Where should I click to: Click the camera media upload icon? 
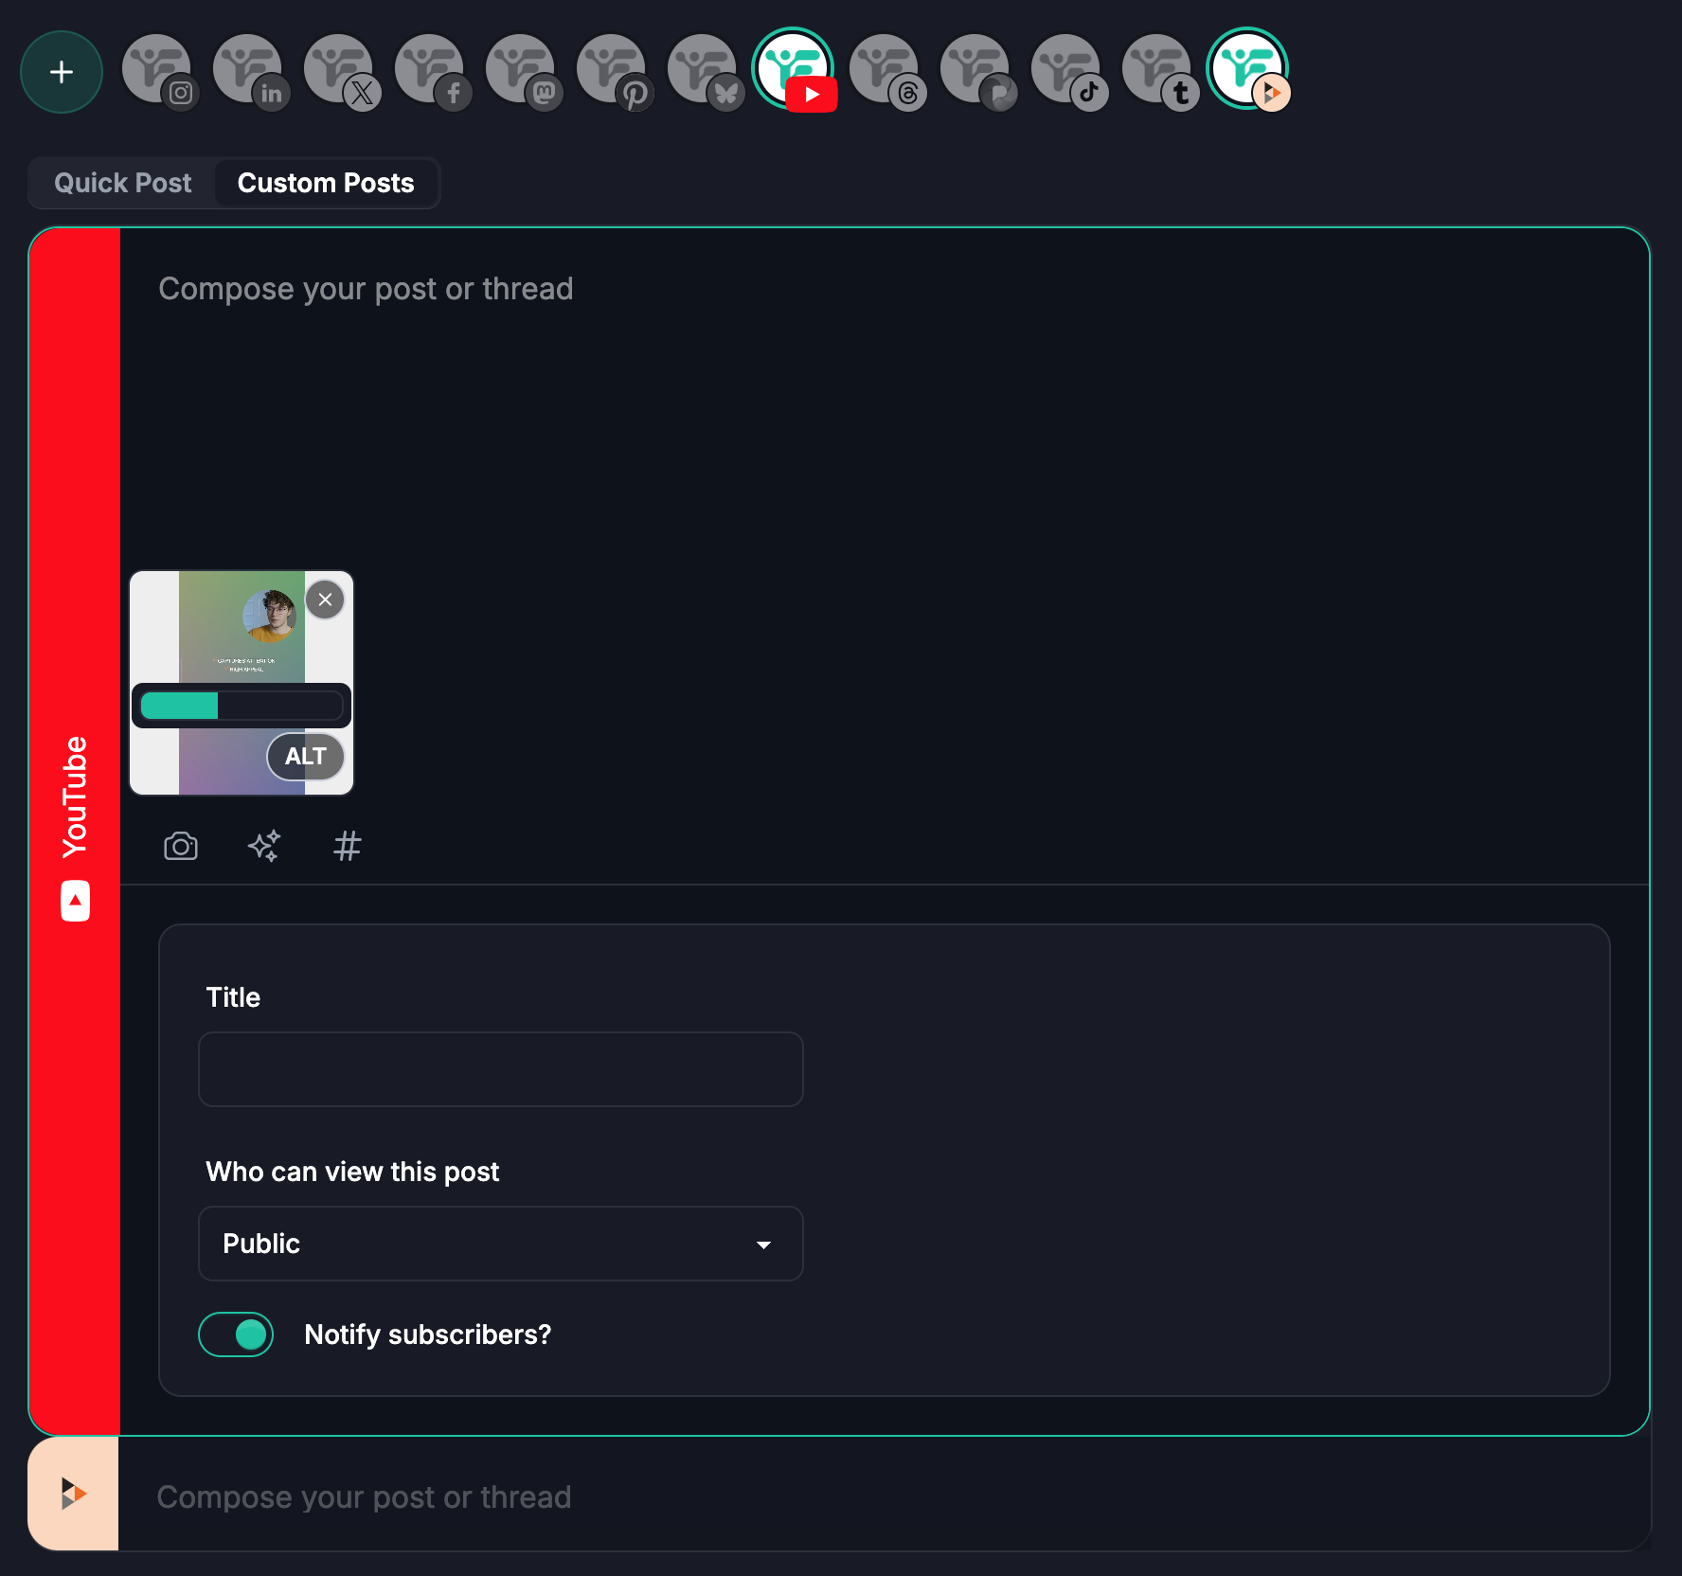pyautogui.click(x=181, y=846)
